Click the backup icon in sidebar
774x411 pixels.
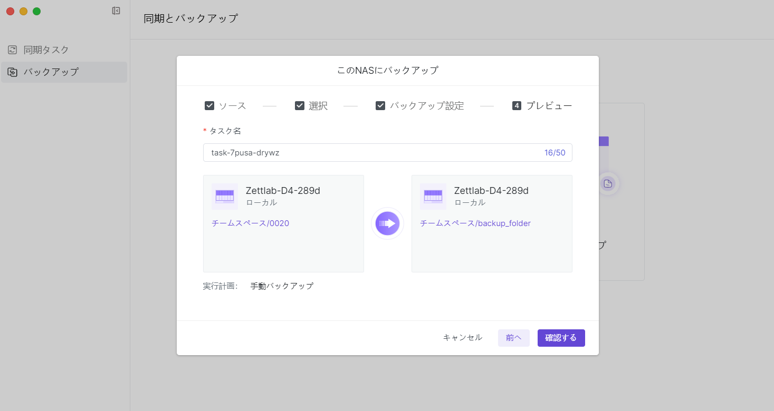point(12,72)
